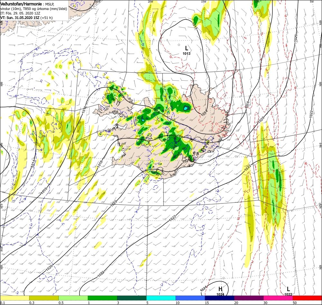Click the '15W' longitude label
This screenshot has width=322, height=305.
coord(204,1)
